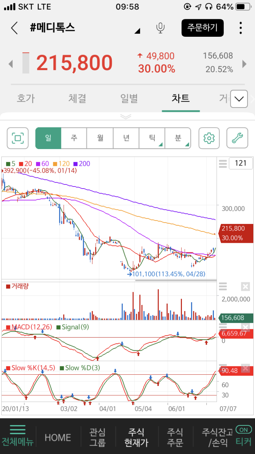
Task: Tap the back arrow icon
Action: pos(14,28)
